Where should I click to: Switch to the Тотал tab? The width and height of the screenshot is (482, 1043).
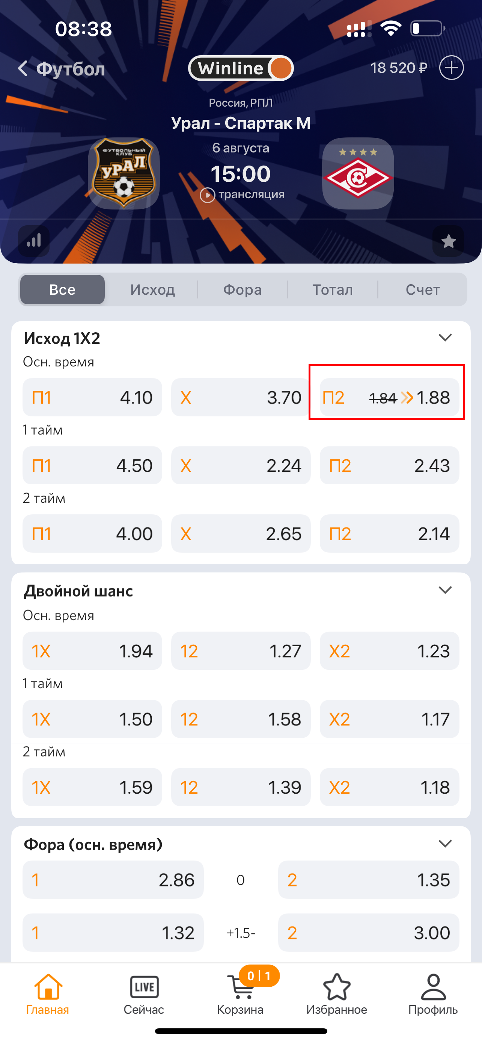(333, 289)
